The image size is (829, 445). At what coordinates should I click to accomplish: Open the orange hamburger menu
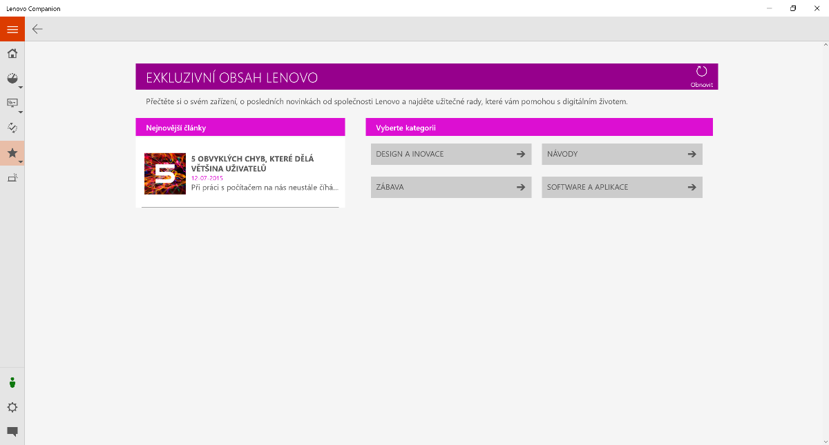pos(12,29)
